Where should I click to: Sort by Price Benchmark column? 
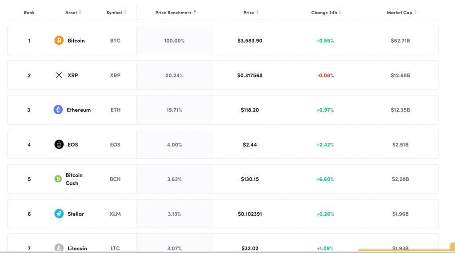[x=176, y=13]
